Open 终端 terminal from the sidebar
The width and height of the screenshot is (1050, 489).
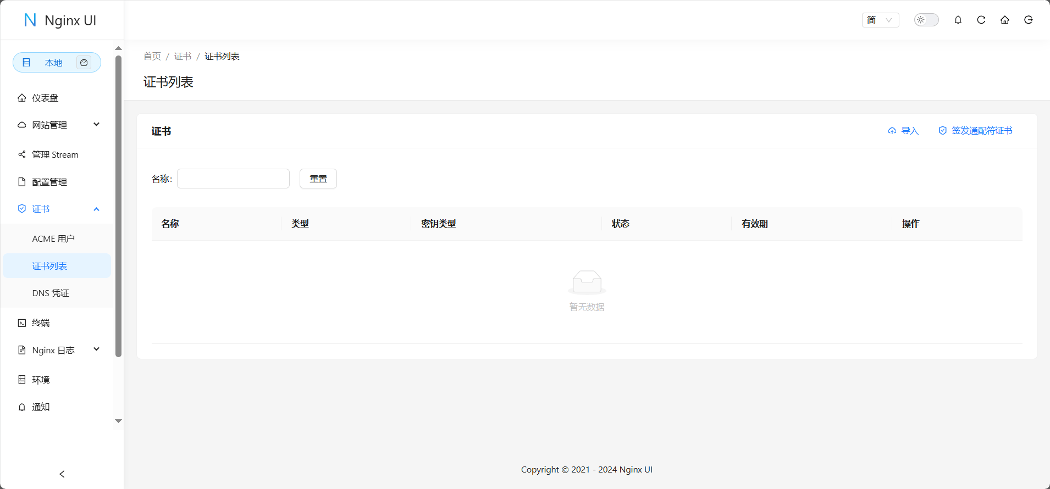point(41,323)
